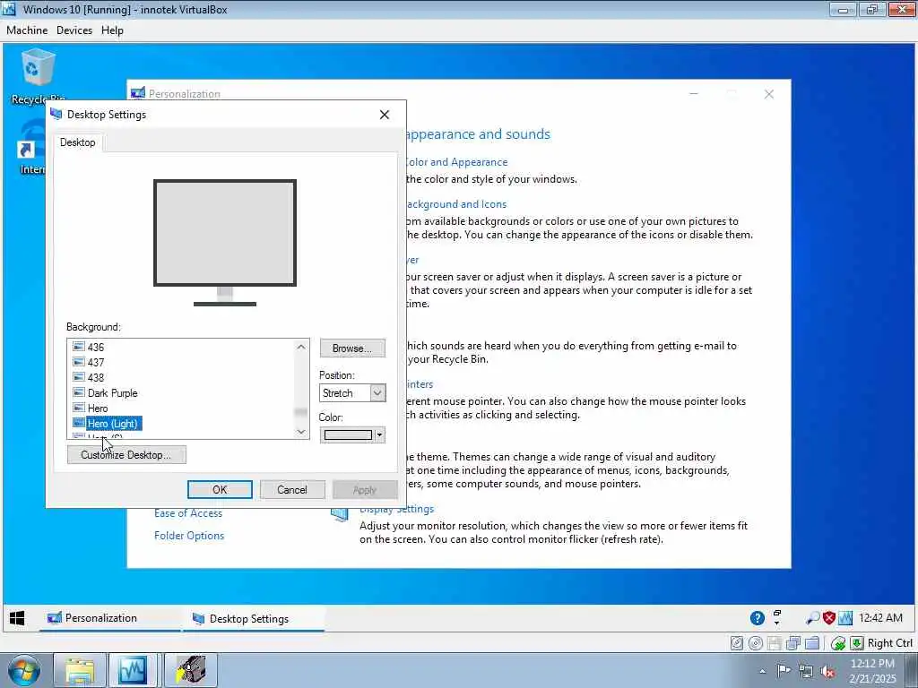Open the magnifier key tray icon

[812, 618]
